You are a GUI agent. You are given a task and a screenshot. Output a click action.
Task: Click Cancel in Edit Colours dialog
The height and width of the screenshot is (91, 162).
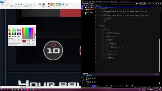coord(15,45)
